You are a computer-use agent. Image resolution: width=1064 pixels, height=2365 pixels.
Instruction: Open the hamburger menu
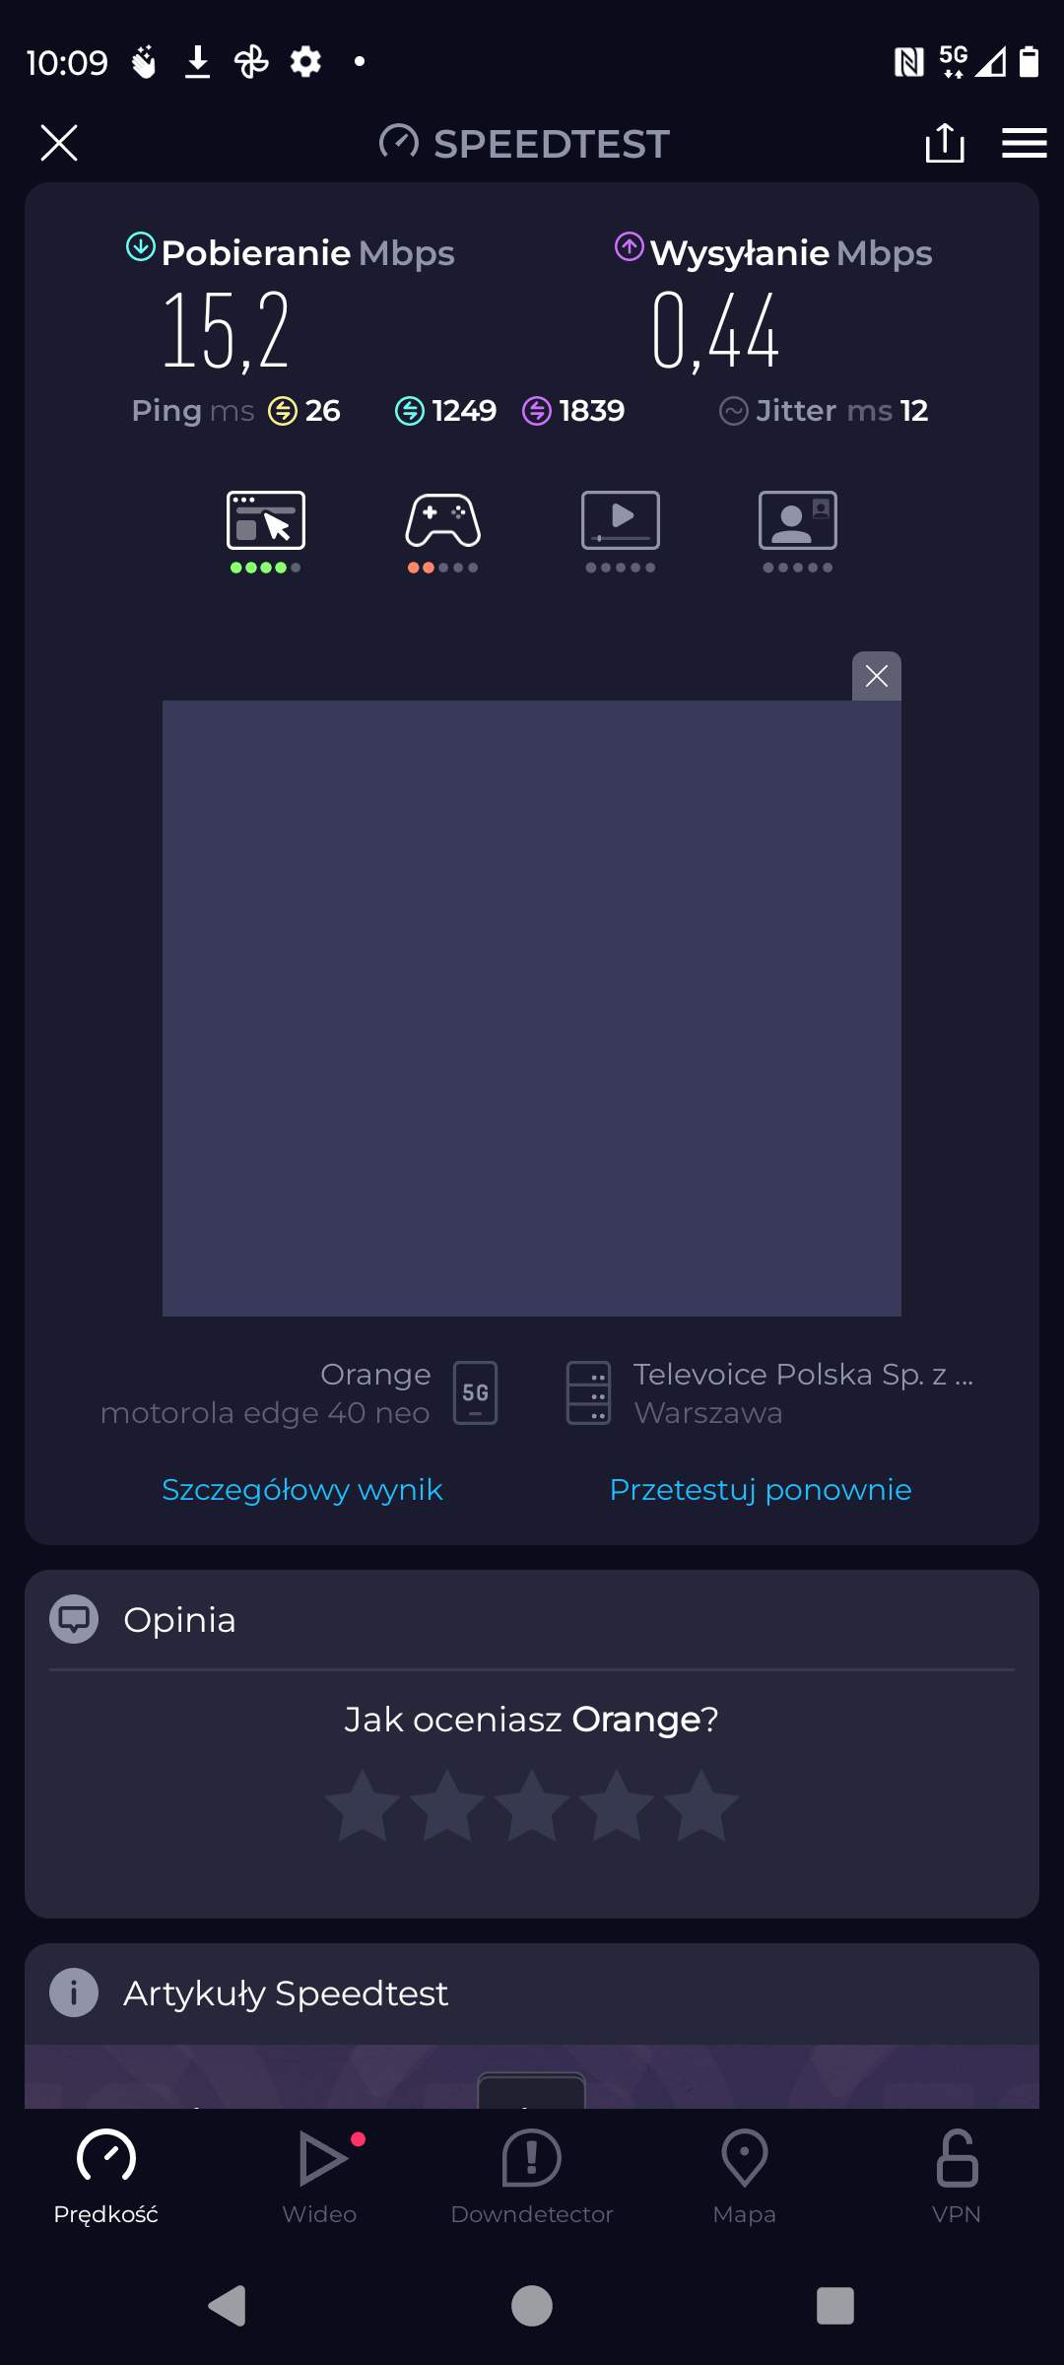pos(1024,143)
